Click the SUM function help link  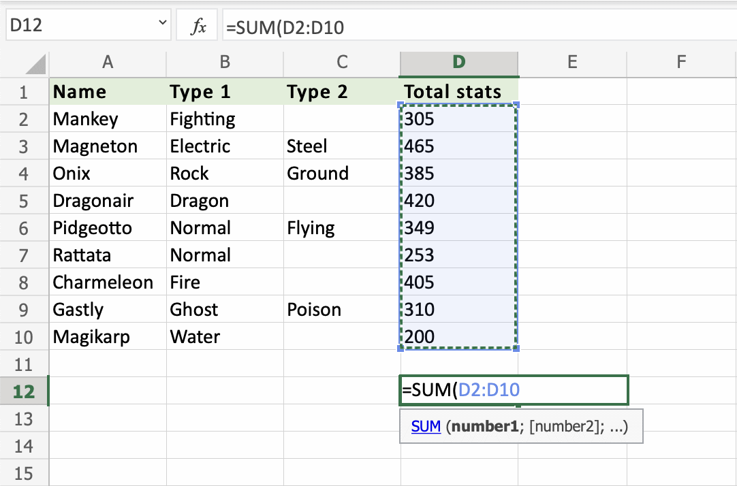[x=426, y=427]
